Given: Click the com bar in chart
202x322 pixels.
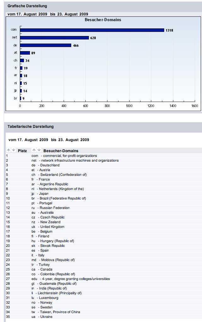Looking at the screenshot, I should [92, 30].
